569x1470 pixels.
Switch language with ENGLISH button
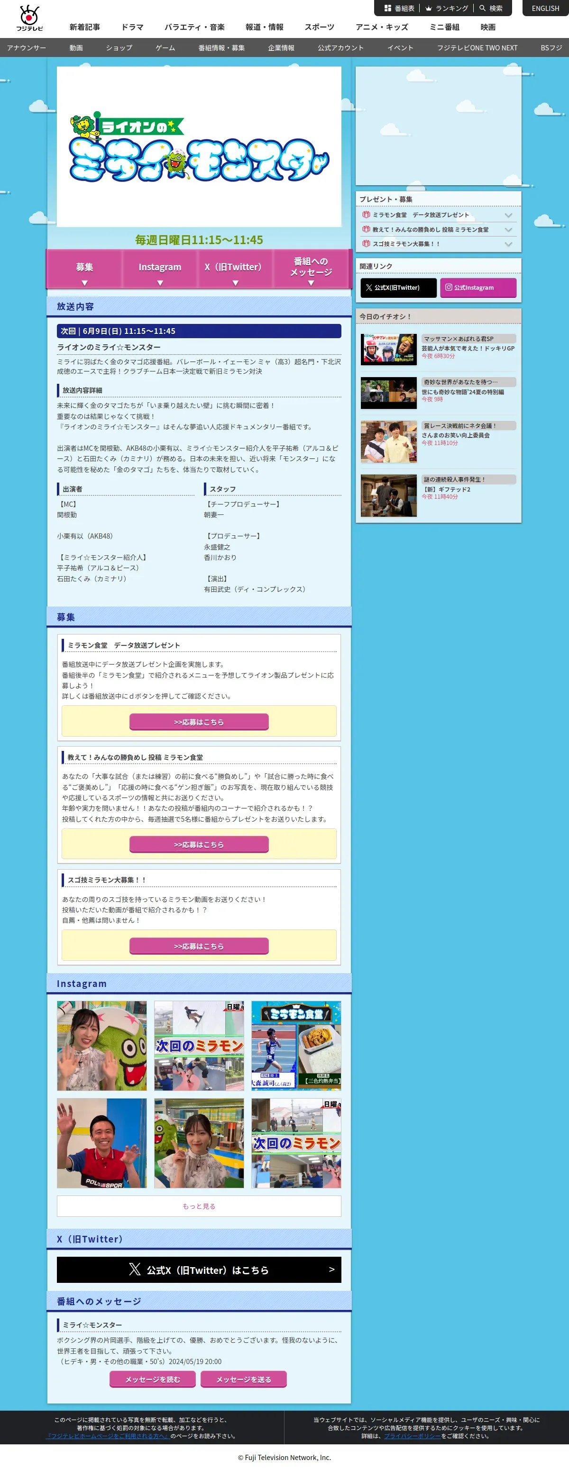(x=545, y=9)
